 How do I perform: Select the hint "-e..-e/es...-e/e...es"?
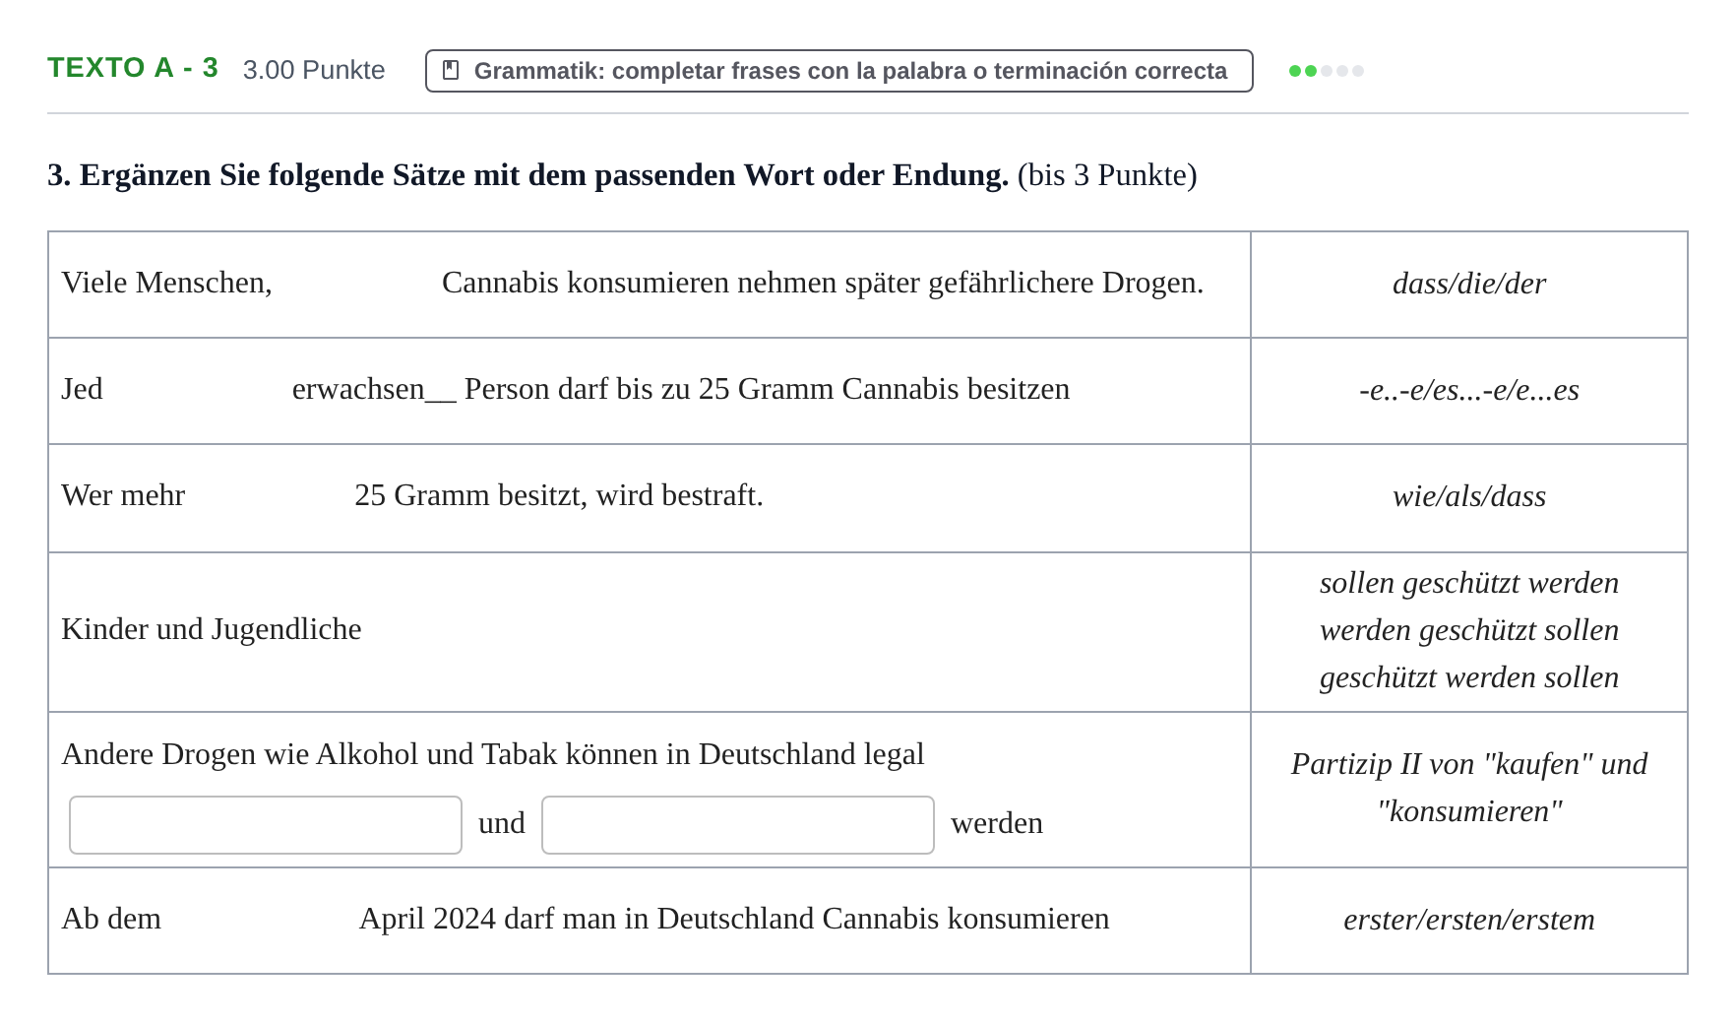[1468, 390]
